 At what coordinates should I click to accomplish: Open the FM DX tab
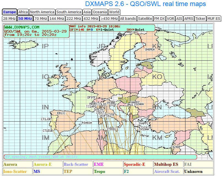(x=160, y=18)
